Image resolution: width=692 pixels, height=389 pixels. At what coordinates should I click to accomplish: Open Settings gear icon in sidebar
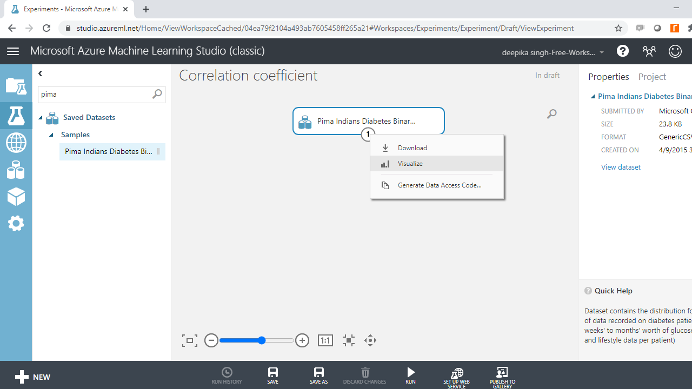(16, 223)
